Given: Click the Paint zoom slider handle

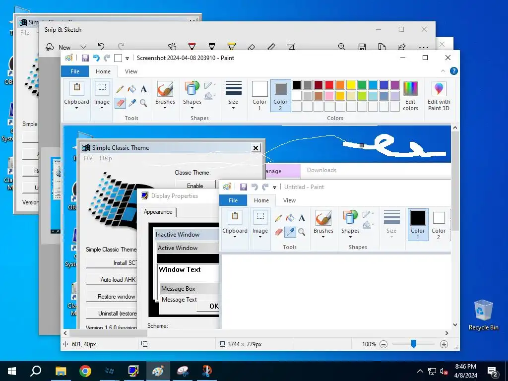Looking at the screenshot, I should click(413, 344).
